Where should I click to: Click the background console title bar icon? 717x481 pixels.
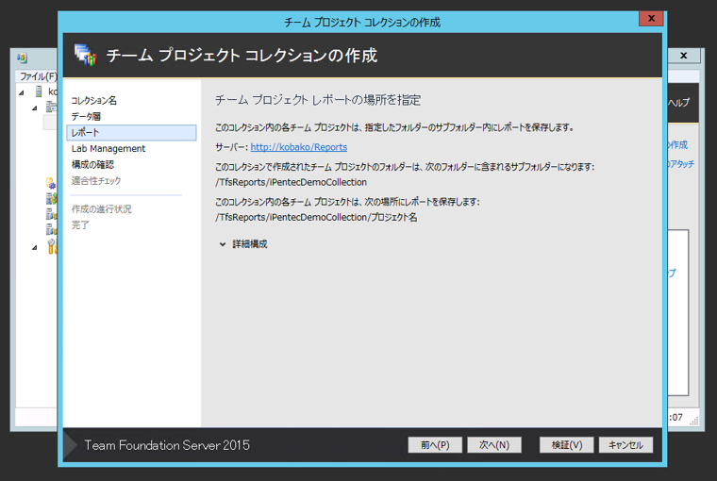coord(22,58)
